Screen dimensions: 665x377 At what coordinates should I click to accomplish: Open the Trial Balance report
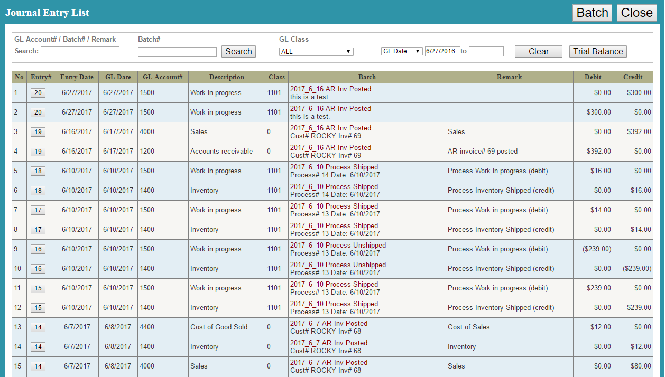coord(598,51)
